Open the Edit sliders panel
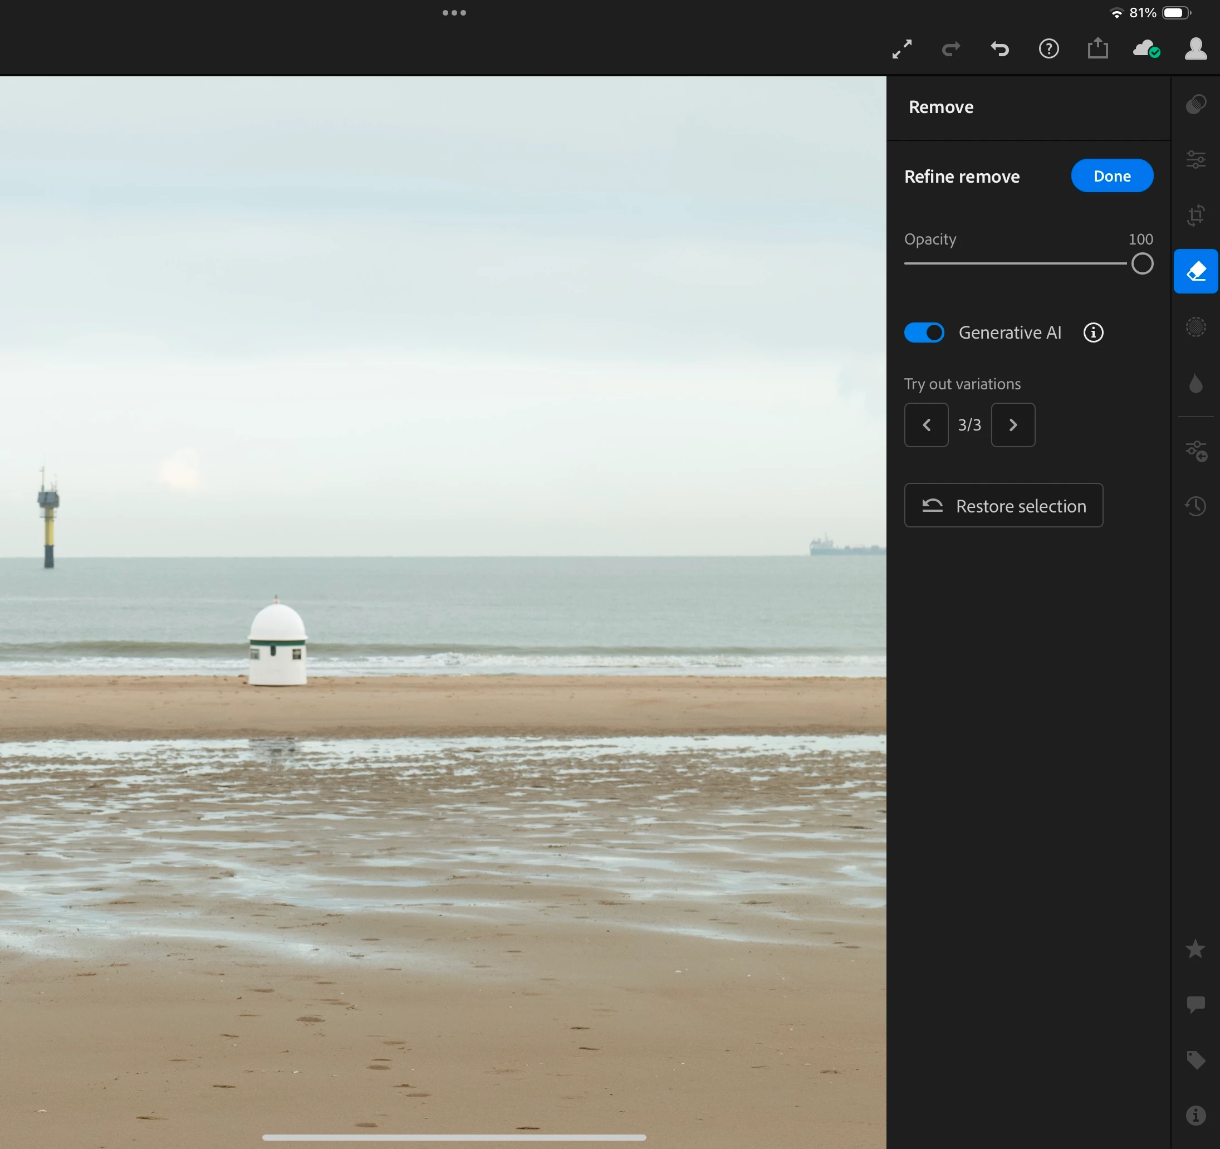This screenshot has width=1220, height=1149. tap(1195, 160)
